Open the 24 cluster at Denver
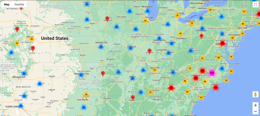Viewport: 260px width, 116px height. (32, 39)
